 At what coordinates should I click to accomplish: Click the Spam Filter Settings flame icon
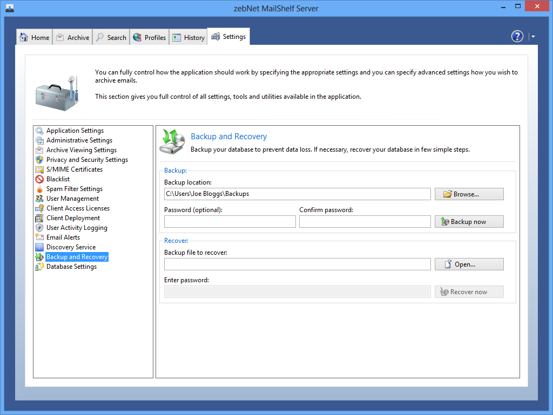tap(39, 189)
